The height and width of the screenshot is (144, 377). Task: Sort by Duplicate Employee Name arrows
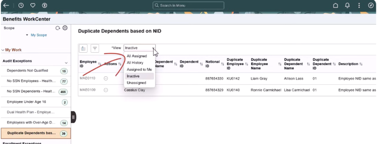[x=279, y=64]
